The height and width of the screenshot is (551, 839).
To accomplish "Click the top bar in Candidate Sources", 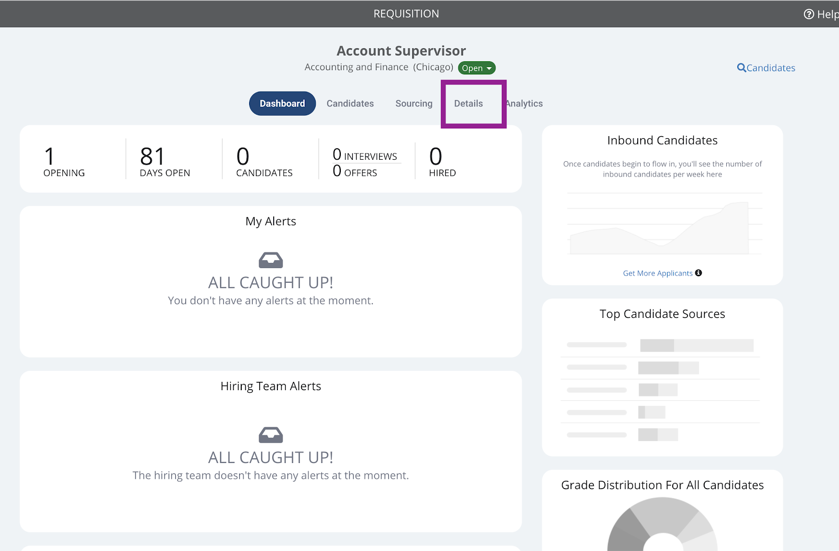I will click(x=697, y=346).
